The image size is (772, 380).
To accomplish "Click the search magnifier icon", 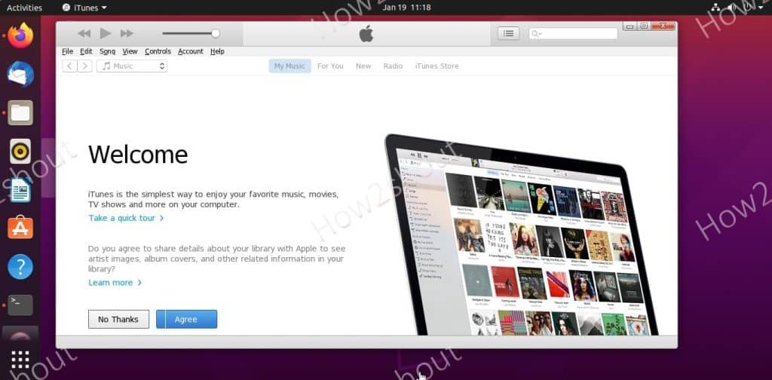I will click(536, 33).
